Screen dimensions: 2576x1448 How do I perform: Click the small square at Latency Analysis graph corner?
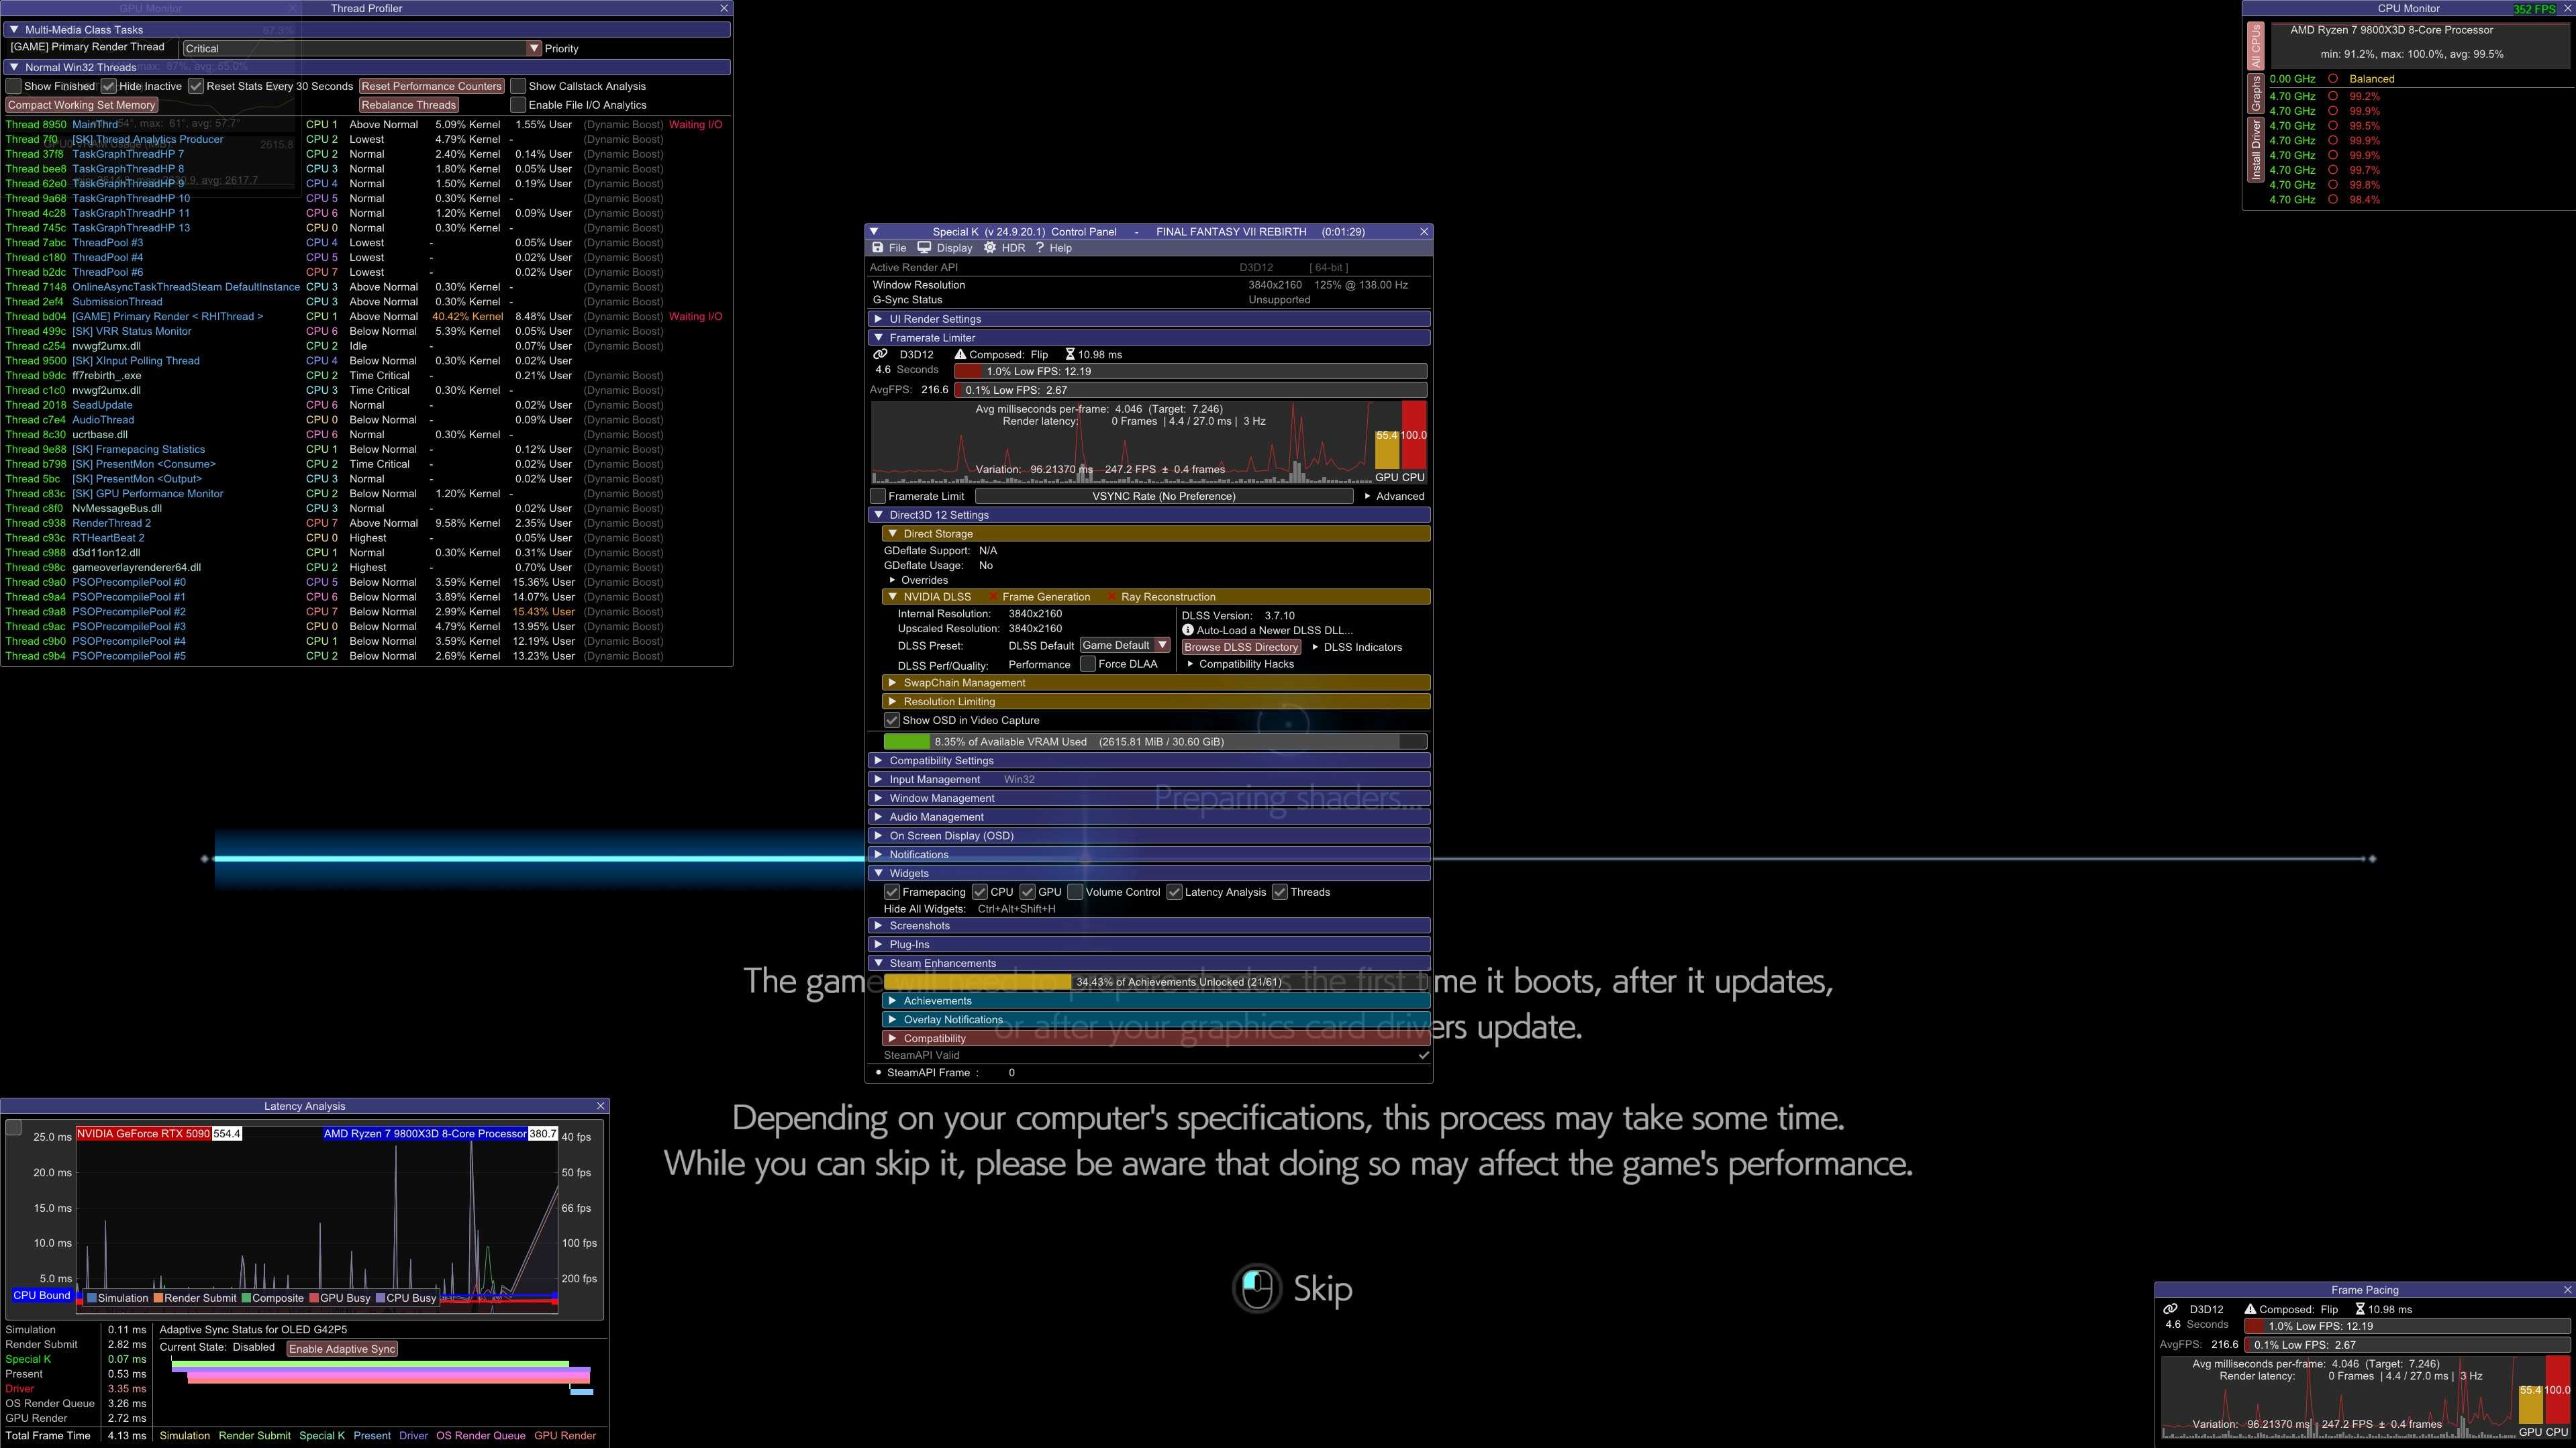point(14,1128)
